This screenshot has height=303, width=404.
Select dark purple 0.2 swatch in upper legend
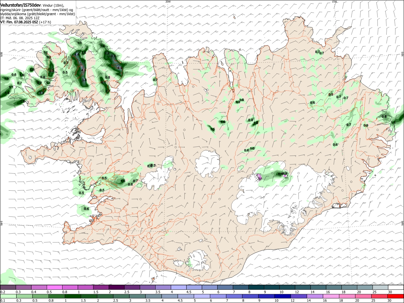pos(8,287)
